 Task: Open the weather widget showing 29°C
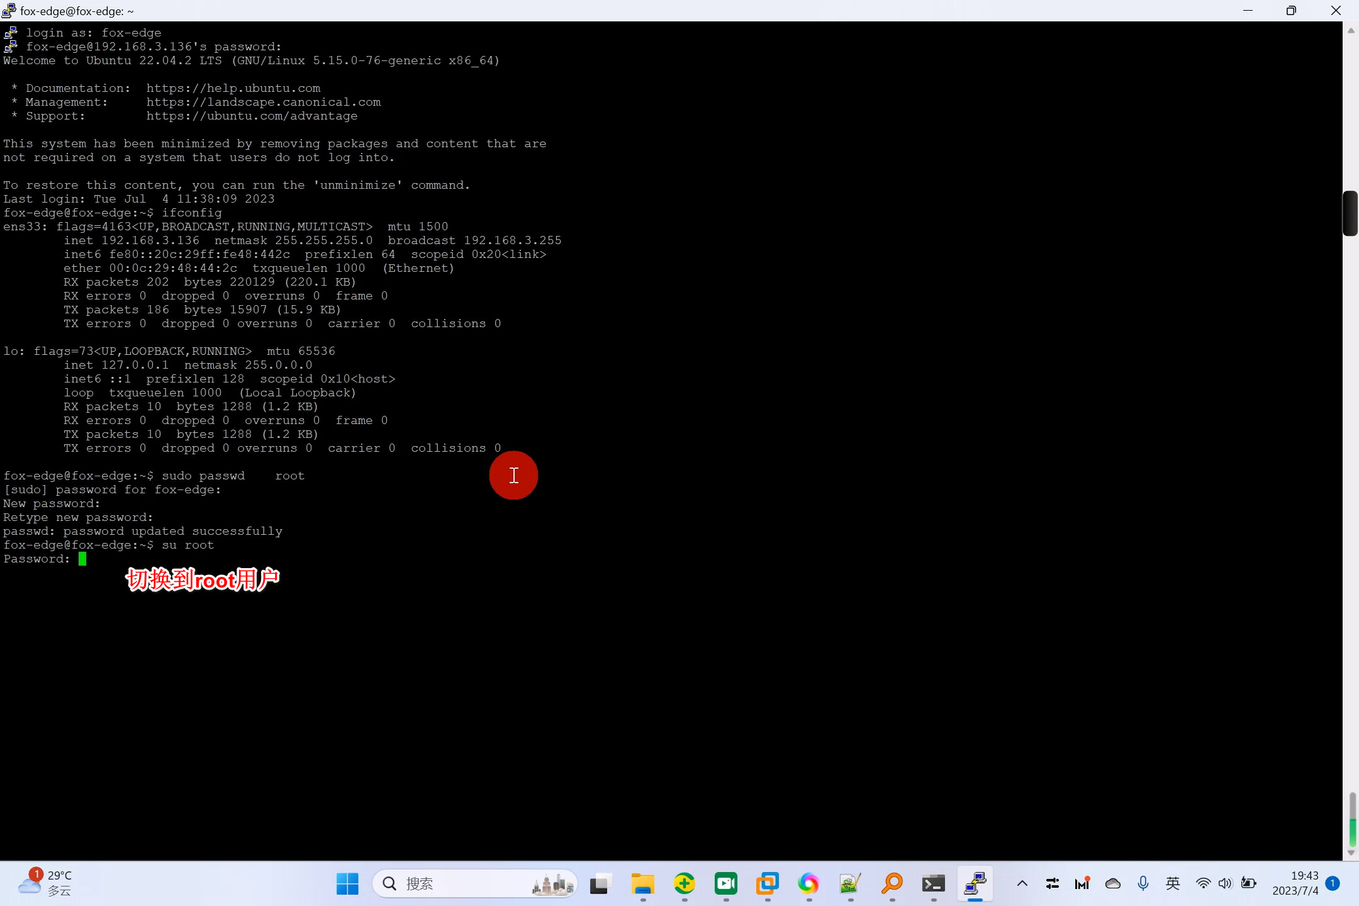45,883
